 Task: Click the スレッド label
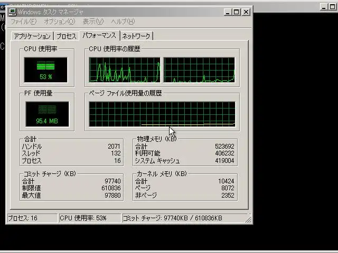coord(31,153)
